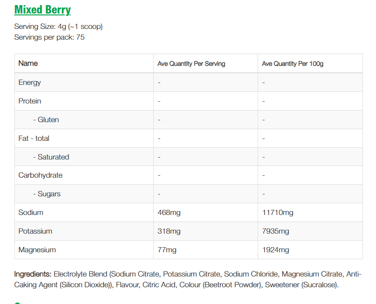Click the Serving Size 4g text
376x304 pixels.
pyautogui.click(x=58, y=27)
